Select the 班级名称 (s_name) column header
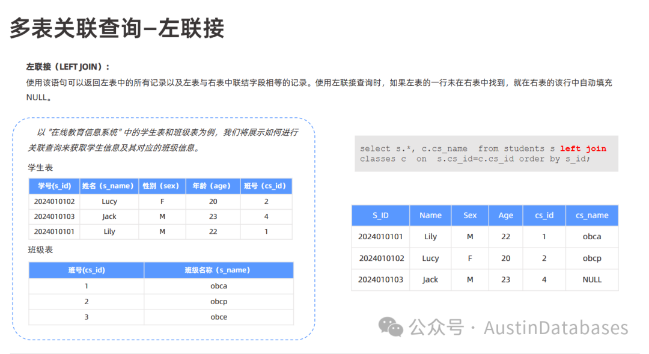 click(x=219, y=270)
